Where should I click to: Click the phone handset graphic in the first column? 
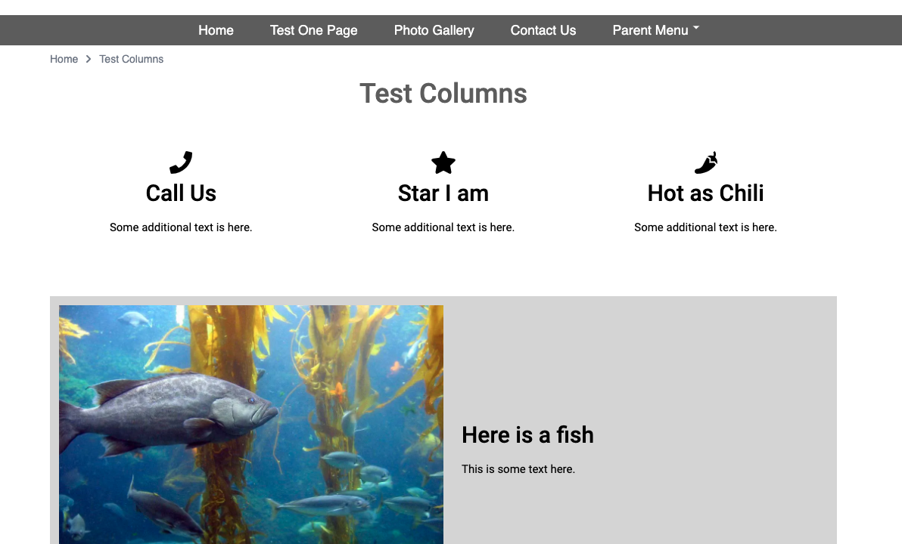coord(181,162)
